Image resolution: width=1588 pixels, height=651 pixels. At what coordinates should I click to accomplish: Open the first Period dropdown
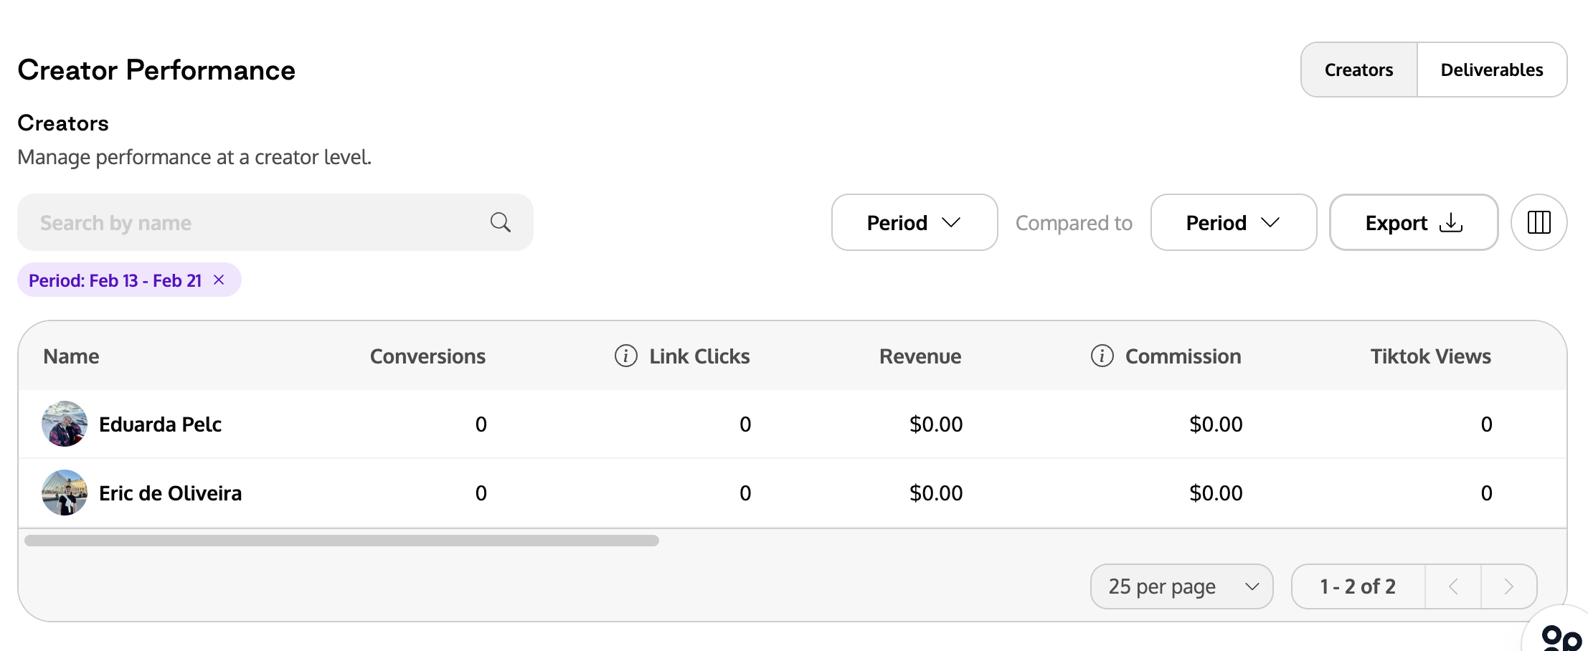914,222
